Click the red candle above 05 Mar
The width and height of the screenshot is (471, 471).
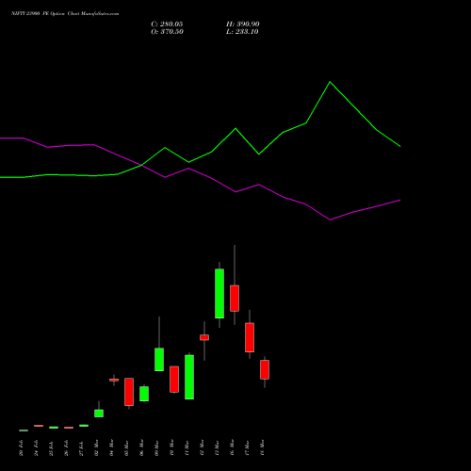coord(129,392)
